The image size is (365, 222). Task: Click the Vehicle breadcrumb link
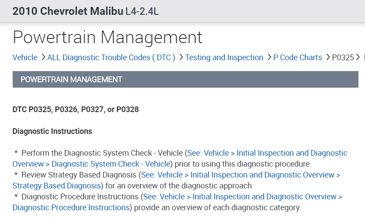pos(25,58)
